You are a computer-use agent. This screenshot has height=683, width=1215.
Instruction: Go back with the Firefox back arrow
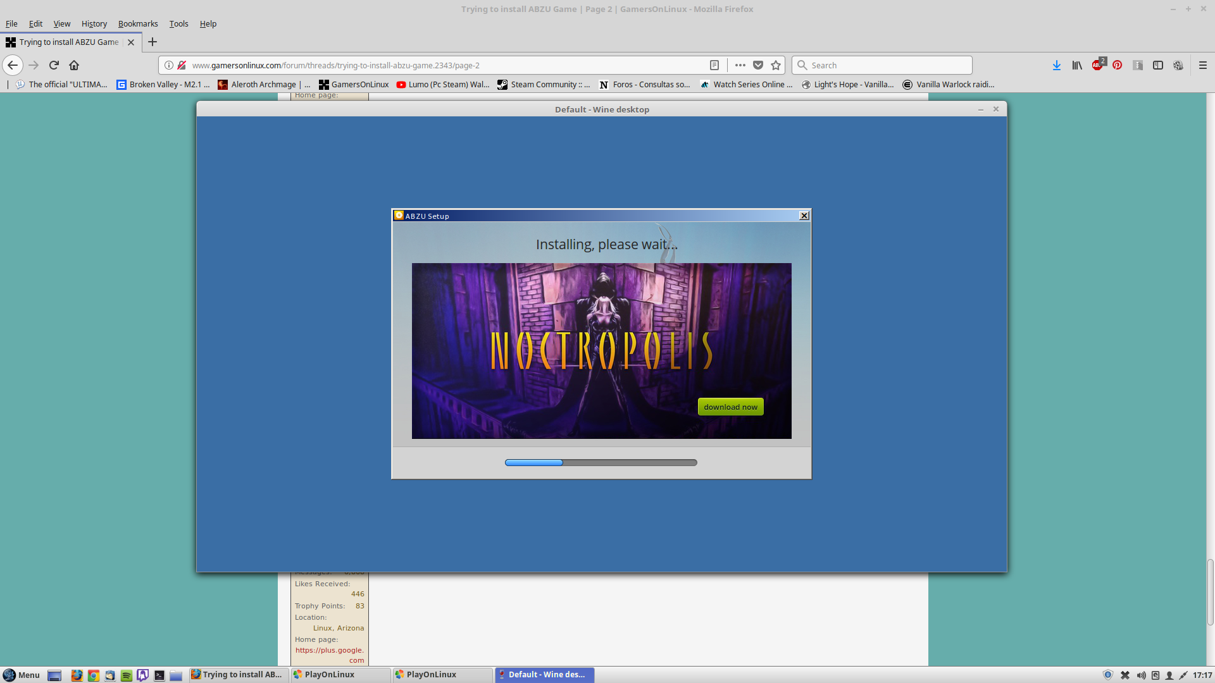tap(13, 65)
